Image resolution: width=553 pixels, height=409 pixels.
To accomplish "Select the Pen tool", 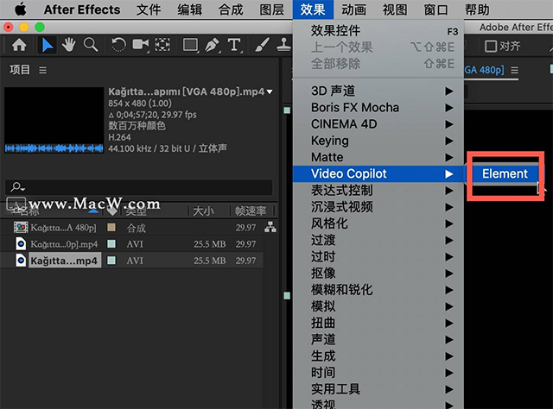I will (x=212, y=46).
